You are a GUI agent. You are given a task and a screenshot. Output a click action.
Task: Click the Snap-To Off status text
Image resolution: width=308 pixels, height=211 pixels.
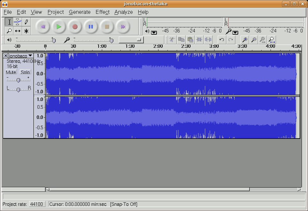(x=124, y=204)
